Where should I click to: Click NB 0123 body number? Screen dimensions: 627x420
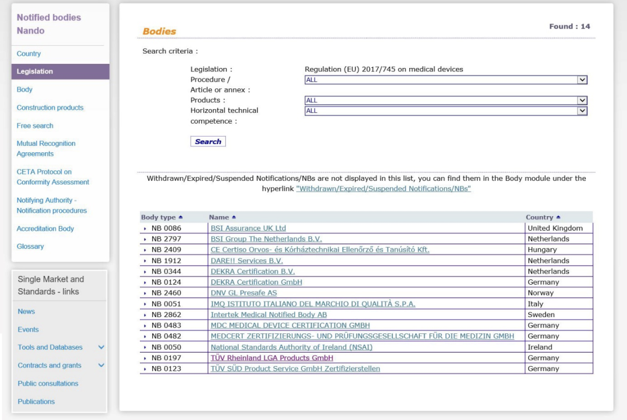point(166,368)
